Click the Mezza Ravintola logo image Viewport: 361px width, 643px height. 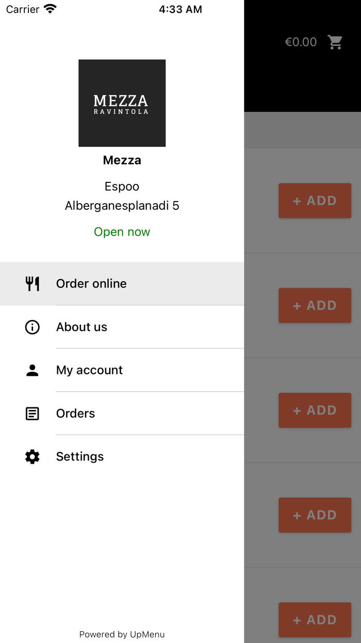[122, 103]
